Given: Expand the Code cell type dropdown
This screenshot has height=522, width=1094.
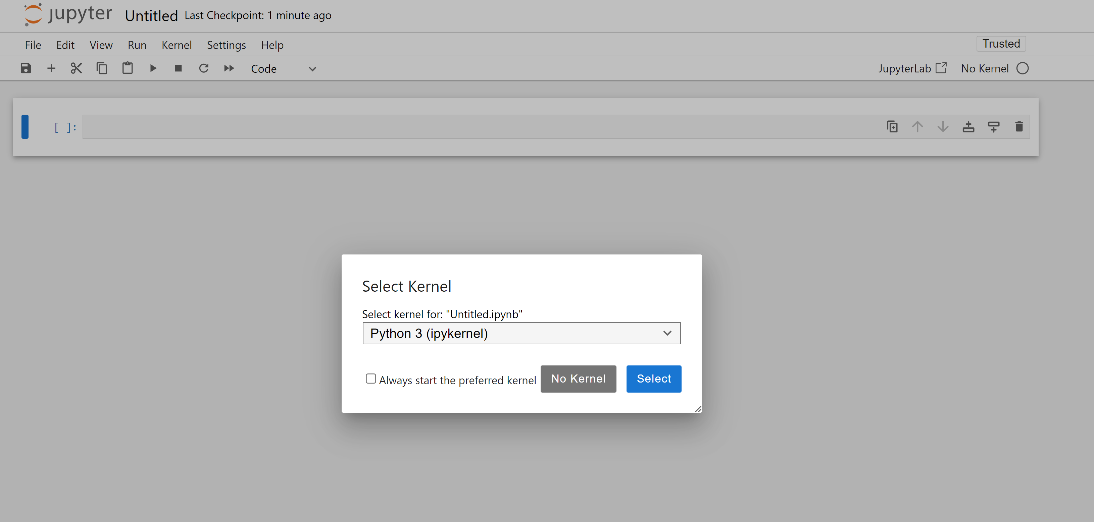Looking at the screenshot, I should pyautogui.click(x=283, y=69).
